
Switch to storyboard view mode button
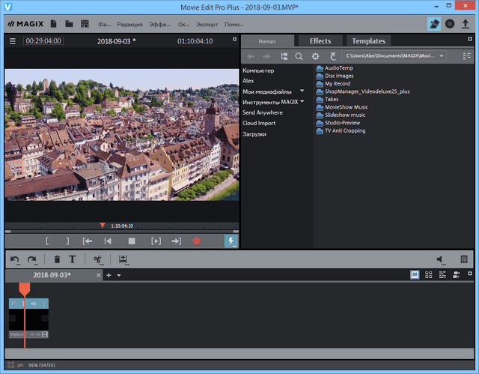point(415,276)
